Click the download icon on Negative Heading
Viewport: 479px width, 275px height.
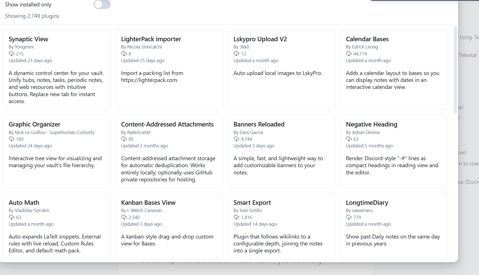click(349, 139)
